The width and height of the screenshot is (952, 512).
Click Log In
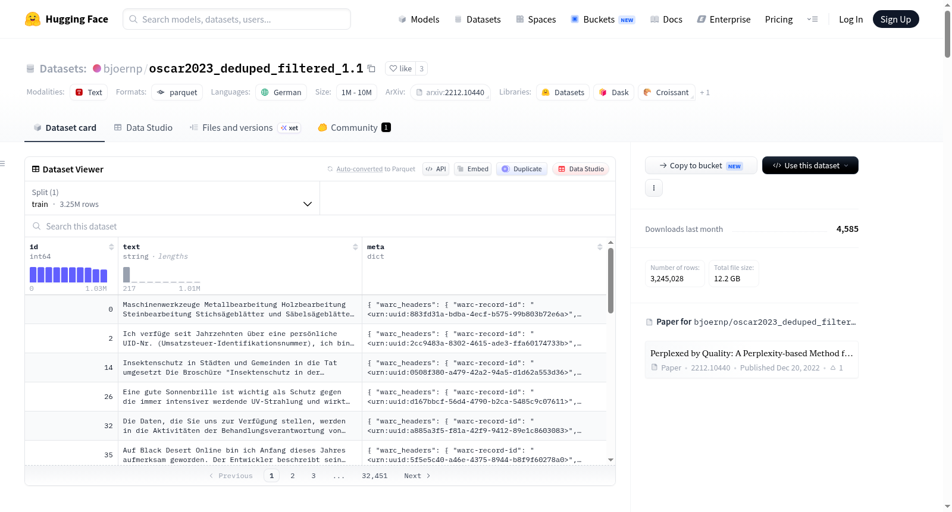851,19
